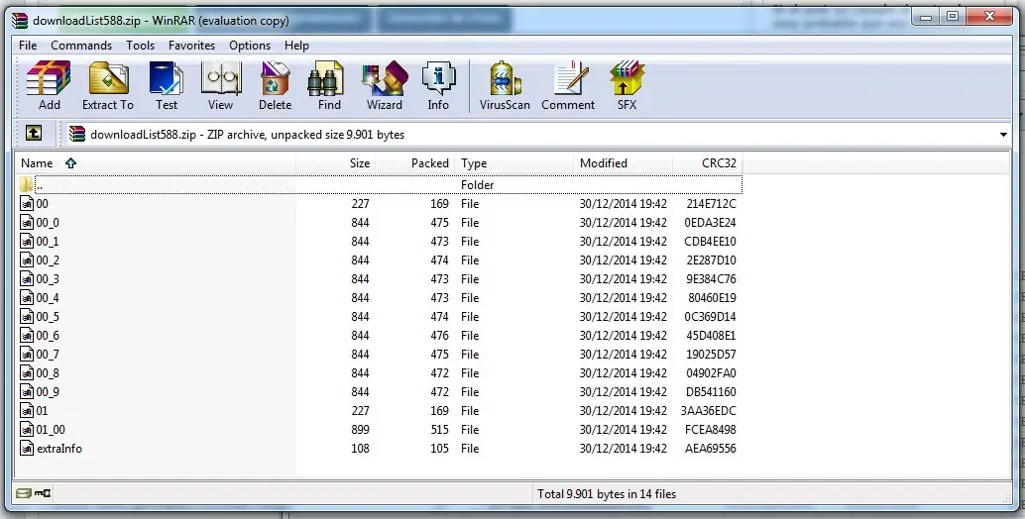The height and width of the screenshot is (519, 1025).
Task: Click the View toolbar icon
Action: (x=221, y=85)
